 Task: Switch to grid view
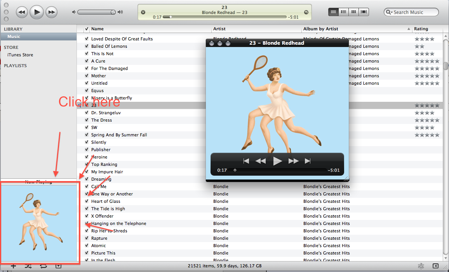(x=353, y=12)
